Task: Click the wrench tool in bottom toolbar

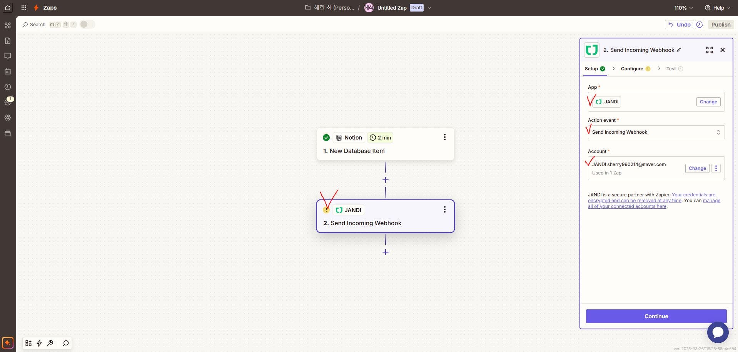Action: click(50, 343)
